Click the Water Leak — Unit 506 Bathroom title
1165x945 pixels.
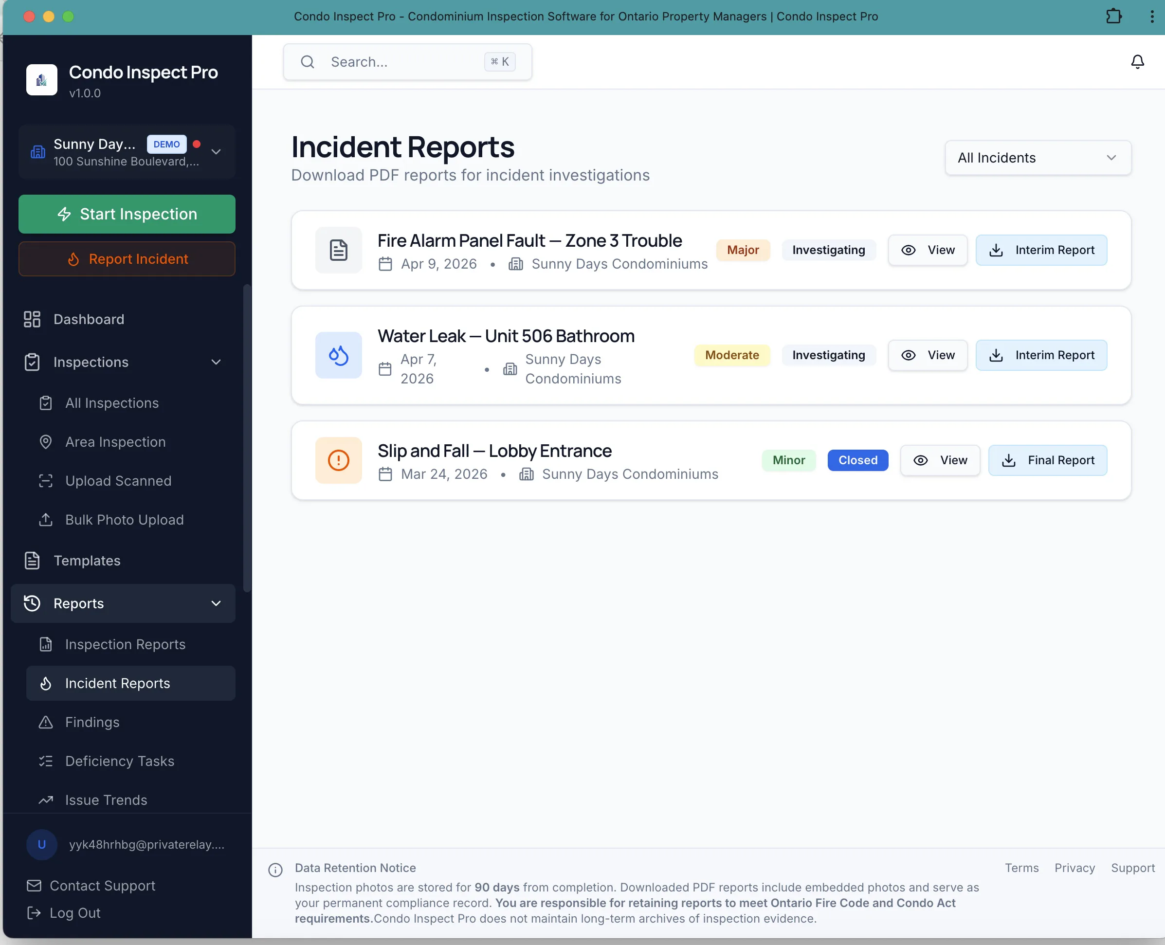point(506,336)
